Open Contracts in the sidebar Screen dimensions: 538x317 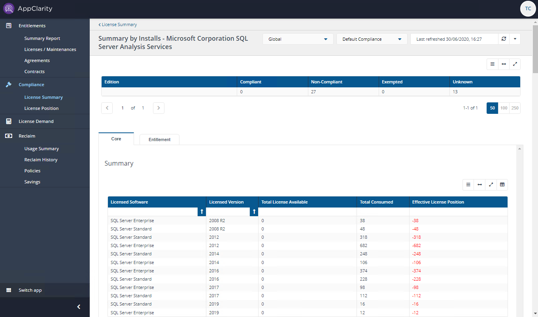(x=34, y=72)
